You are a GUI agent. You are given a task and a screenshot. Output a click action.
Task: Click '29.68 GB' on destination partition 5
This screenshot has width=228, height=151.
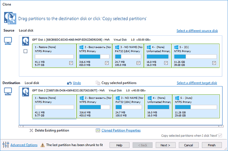(180, 116)
